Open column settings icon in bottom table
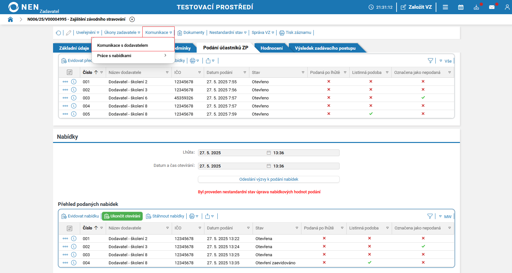Image resolution: width=512 pixels, height=273 pixels. (70, 228)
